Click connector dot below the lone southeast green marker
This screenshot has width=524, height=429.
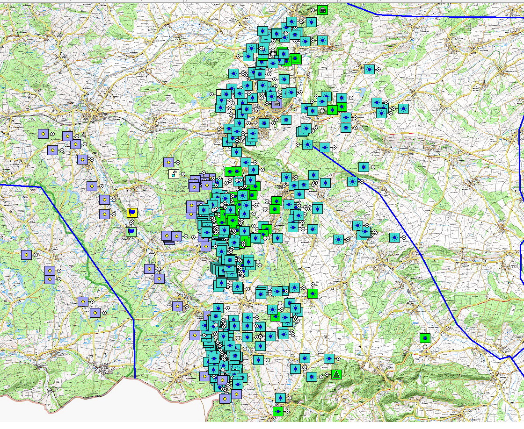pyautogui.click(x=425, y=347)
